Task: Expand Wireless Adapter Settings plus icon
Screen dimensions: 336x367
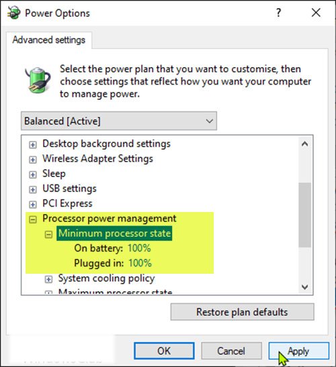Action: [x=33, y=160]
